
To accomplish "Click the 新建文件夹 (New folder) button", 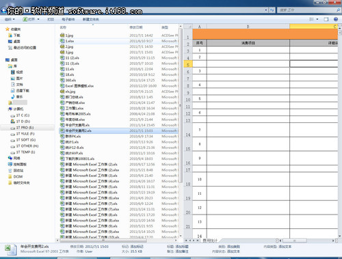I will 91,20.
